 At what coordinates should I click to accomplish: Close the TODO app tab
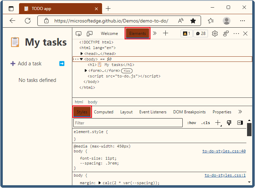click(97, 9)
